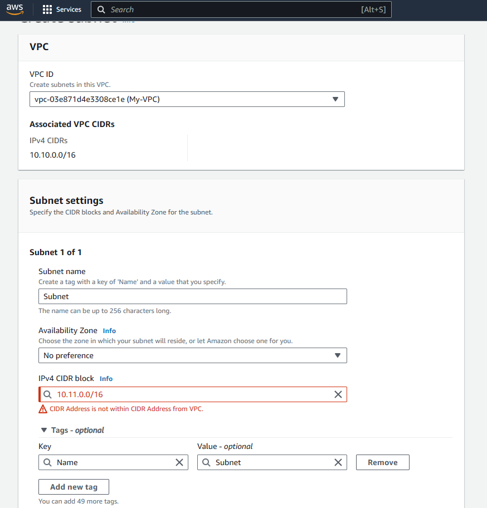
Task: Click the magnifier icon in the Key field
Action: pyautogui.click(x=48, y=462)
